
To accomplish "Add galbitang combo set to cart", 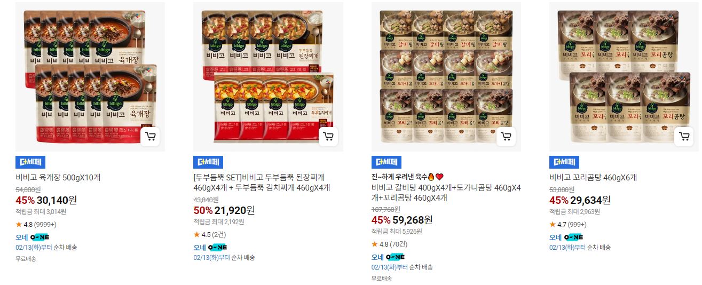I will [x=506, y=137].
